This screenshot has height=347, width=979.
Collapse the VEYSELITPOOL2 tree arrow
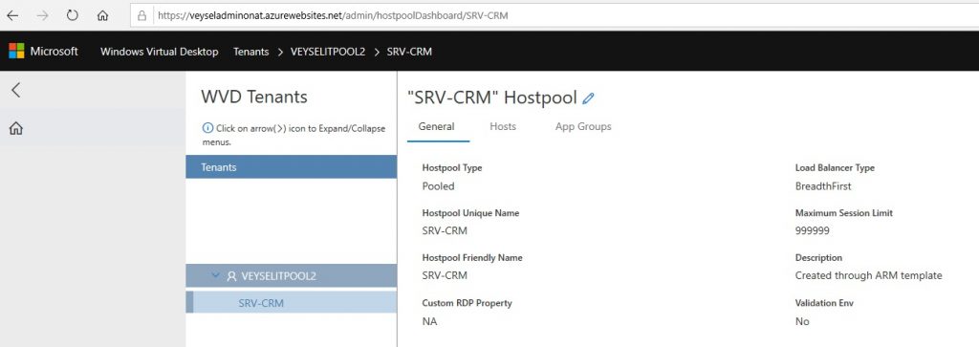point(216,275)
